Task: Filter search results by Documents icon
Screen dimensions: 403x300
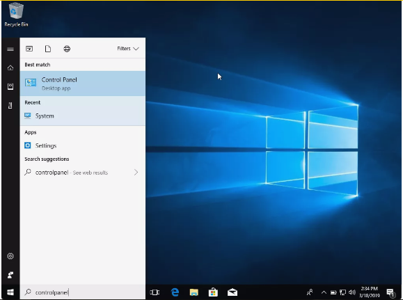Action: 48,49
